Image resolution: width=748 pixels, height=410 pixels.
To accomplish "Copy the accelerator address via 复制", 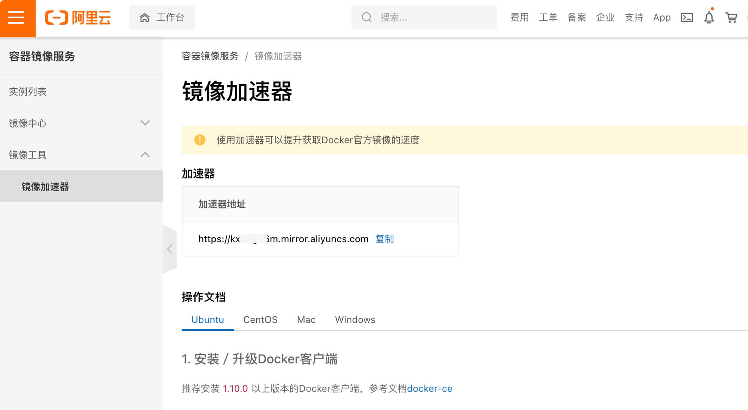I will point(385,239).
